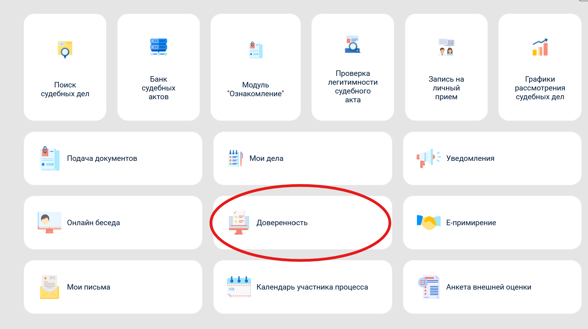Click the checklist document icon on Анкета внешней оценки
The height and width of the screenshot is (329, 588).
click(429, 287)
